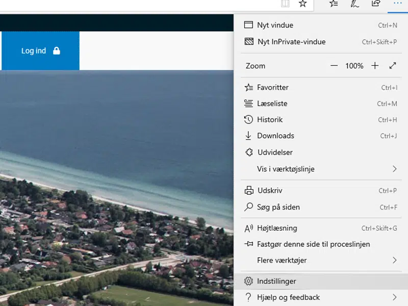The image size is (408, 306).
Task: Open Indstillinger from the menu
Action: point(276,281)
